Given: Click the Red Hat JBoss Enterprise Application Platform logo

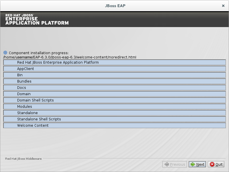Looking at the screenshot, I should point(37,19).
